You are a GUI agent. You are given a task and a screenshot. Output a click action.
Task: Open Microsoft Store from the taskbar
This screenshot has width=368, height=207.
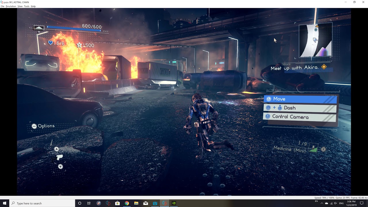(117, 203)
